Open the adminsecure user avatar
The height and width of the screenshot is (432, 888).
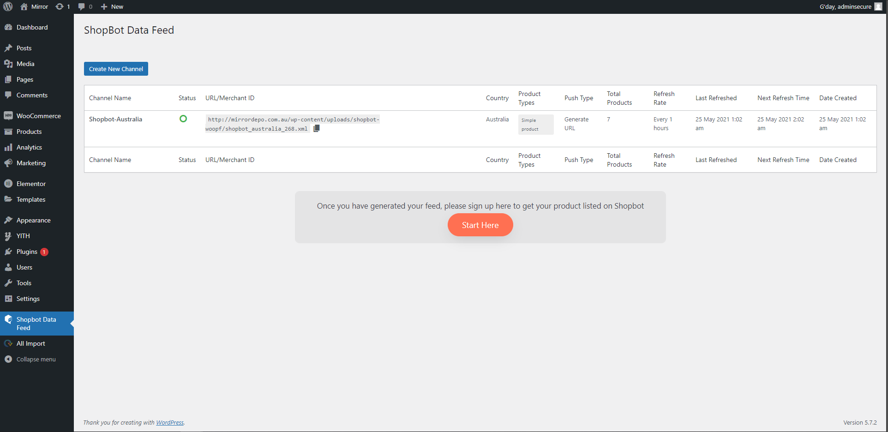point(878,6)
